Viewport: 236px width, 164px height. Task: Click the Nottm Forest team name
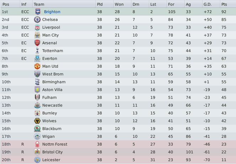[x=55, y=144]
